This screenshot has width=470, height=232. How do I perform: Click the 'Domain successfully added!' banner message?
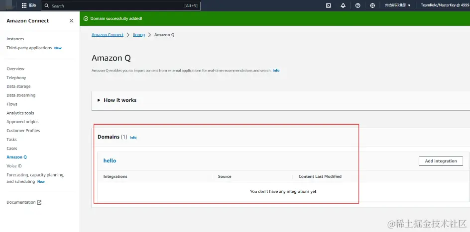[x=117, y=18]
